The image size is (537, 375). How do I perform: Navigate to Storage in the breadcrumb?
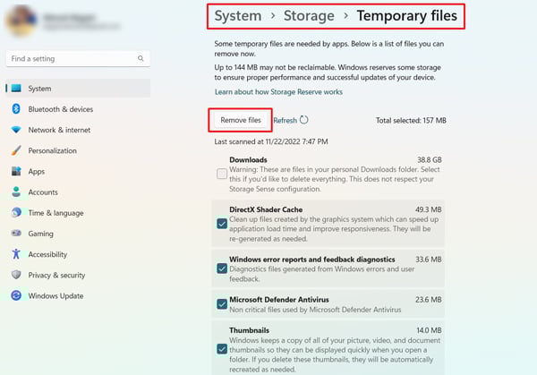pyautogui.click(x=309, y=16)
